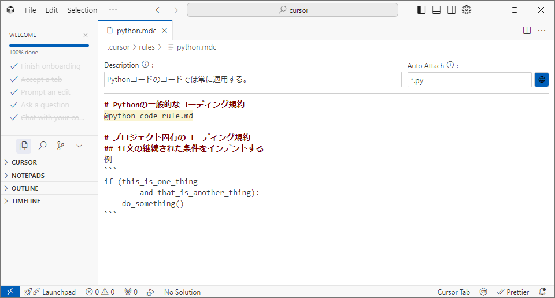
Task: Focus the Description input field
Action: click(x=253, y=80)
